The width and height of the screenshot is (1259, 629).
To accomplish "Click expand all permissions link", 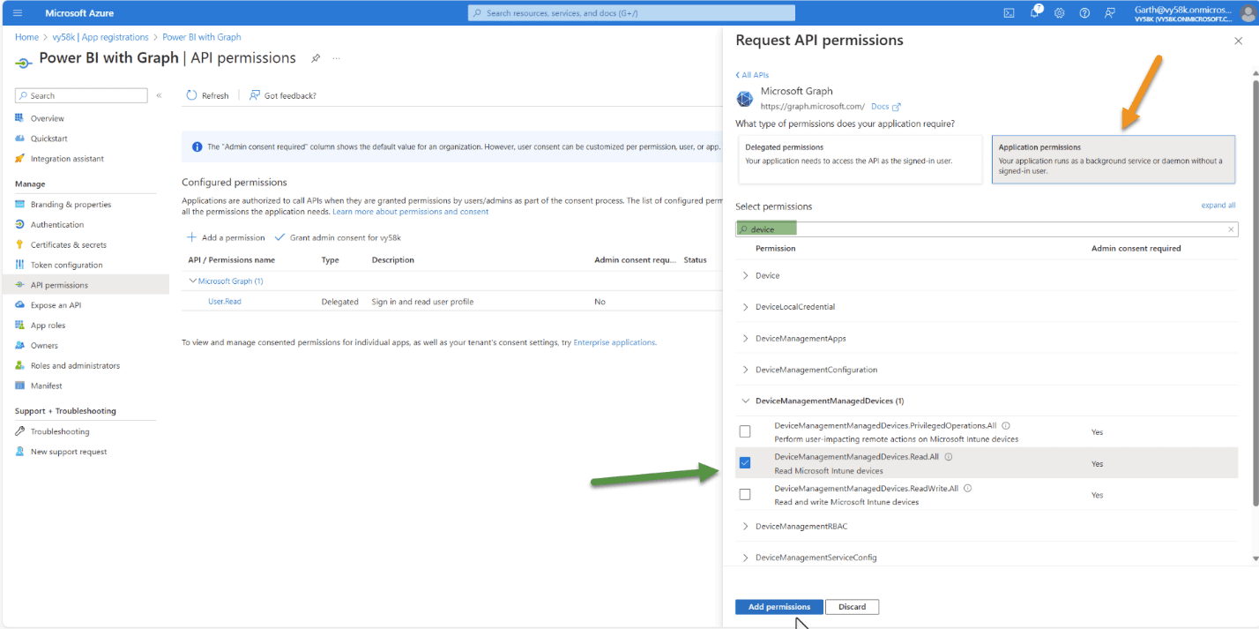I will click(1218, 206).
